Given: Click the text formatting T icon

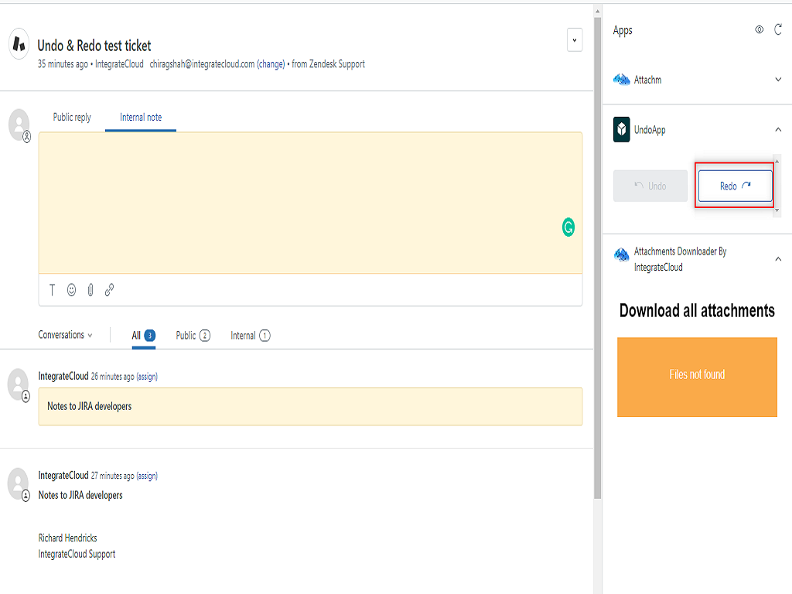Looking at the screenshot, I should coord(53,290).
